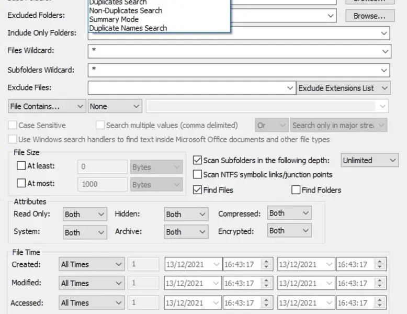Open Created first date picker
This screenshot has width=407, height=314.
(216, 264)
